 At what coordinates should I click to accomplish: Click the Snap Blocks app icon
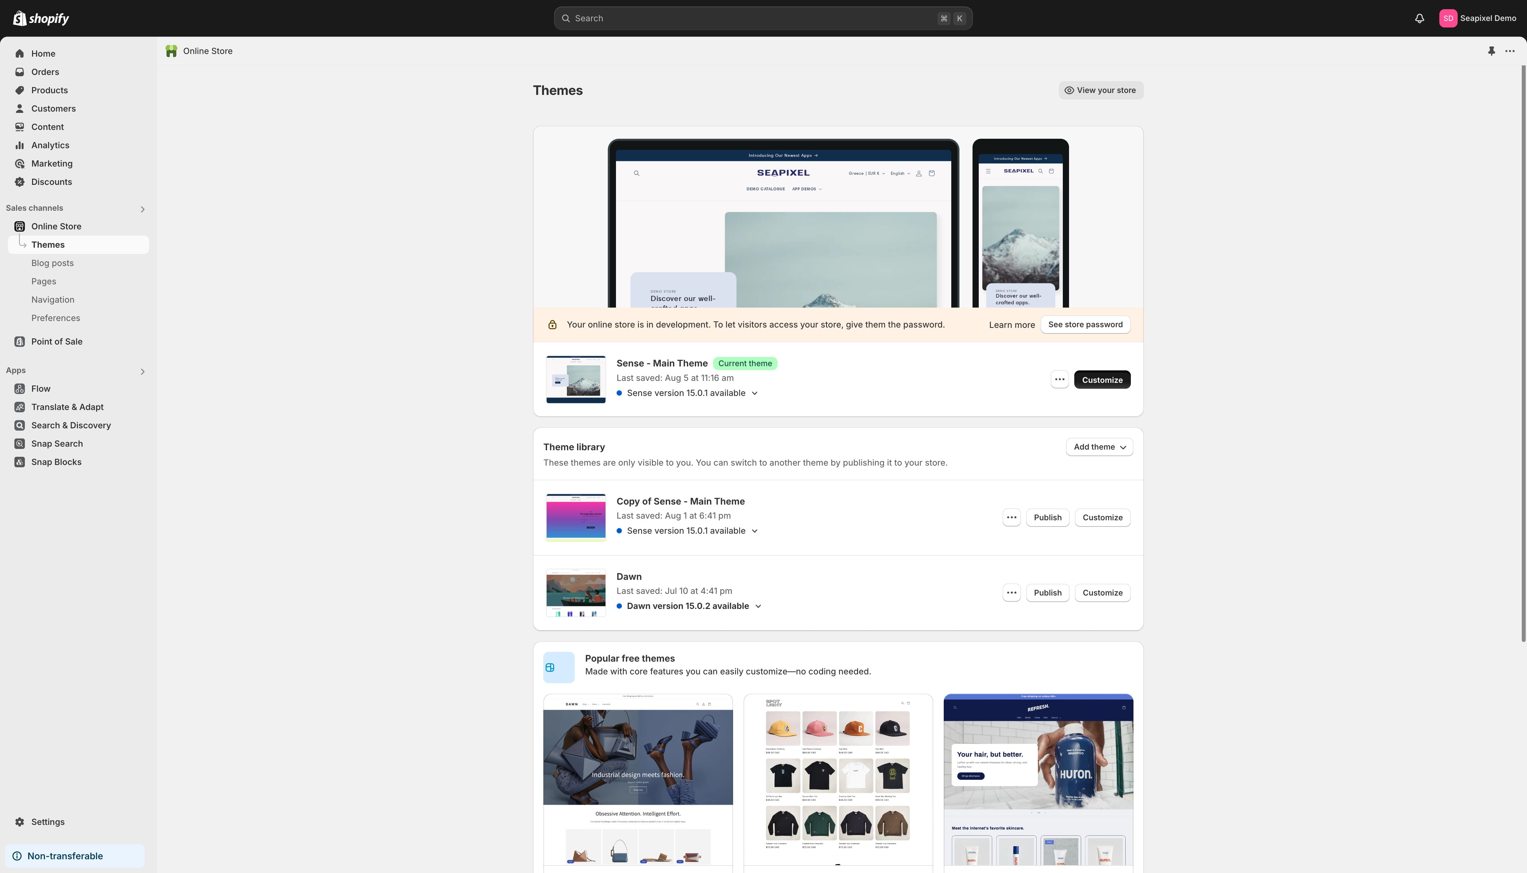pos(20,462)
